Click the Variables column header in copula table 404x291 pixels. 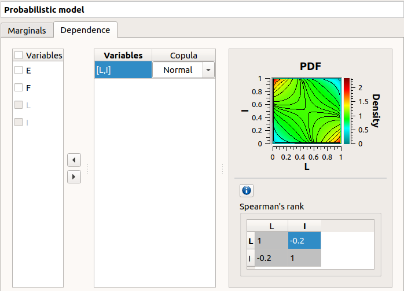(x=123, y=56)
